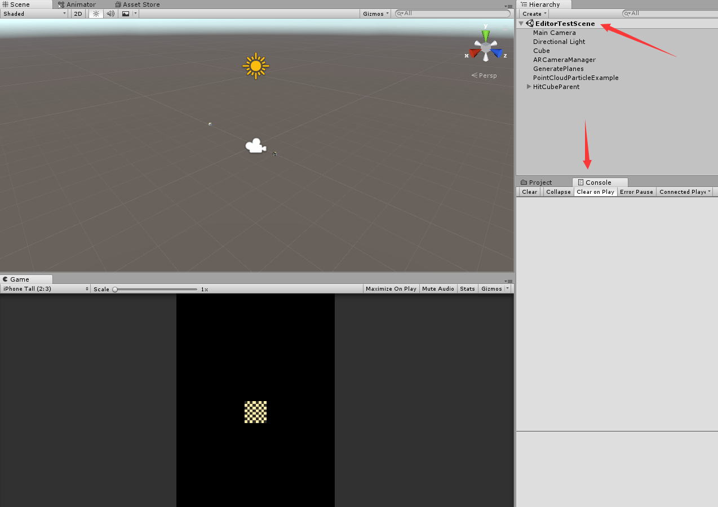
Task: Enable 2D mode in the Scene view
Action: pyautogui.click(x=77, y=14)
